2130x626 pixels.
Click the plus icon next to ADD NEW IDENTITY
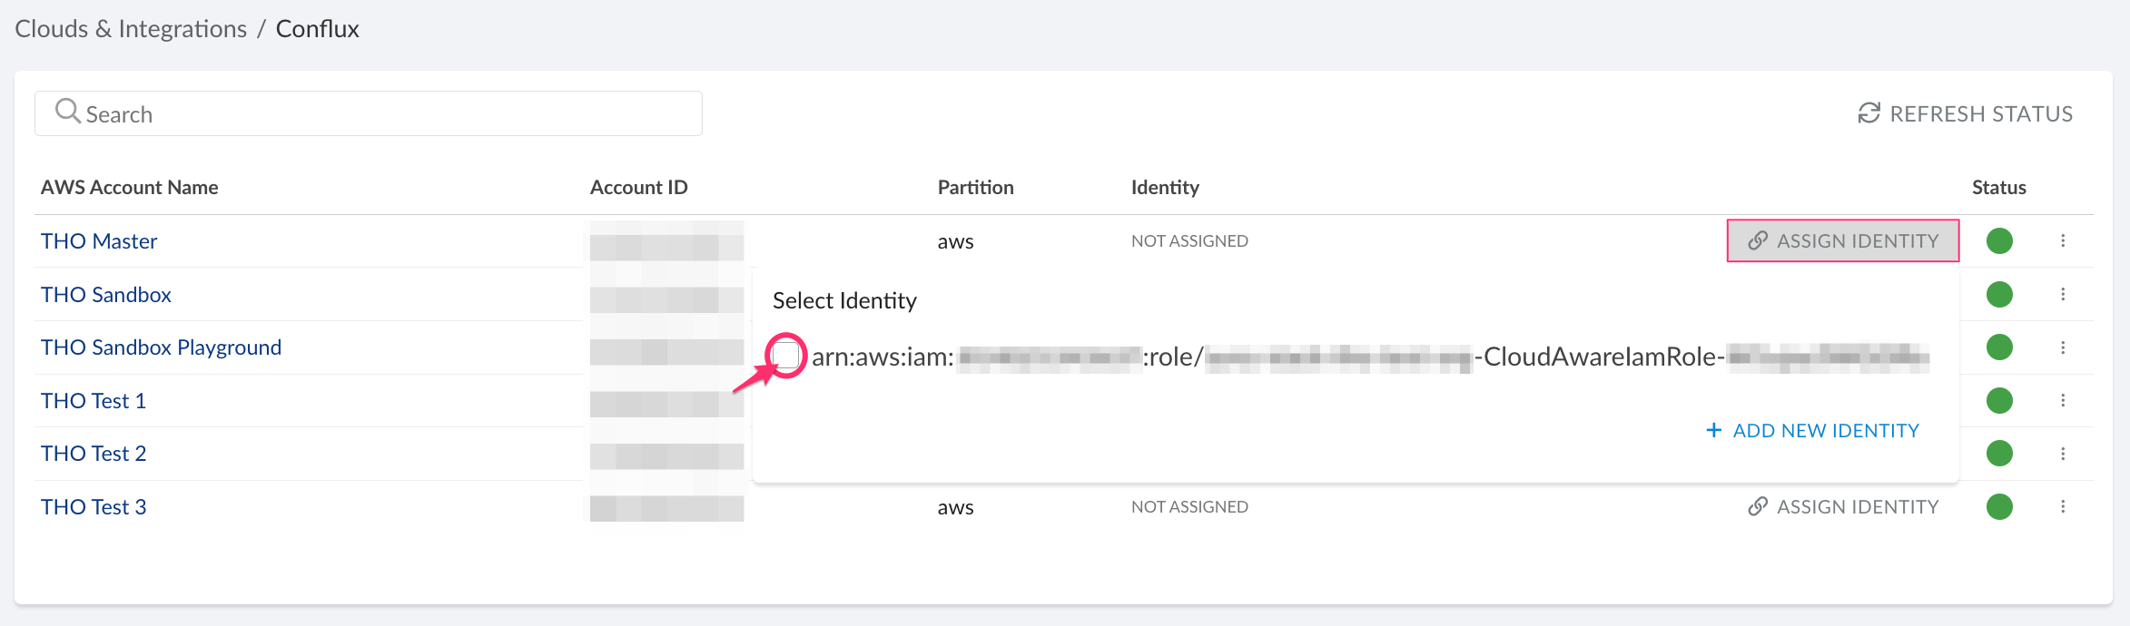(1712, 430)
